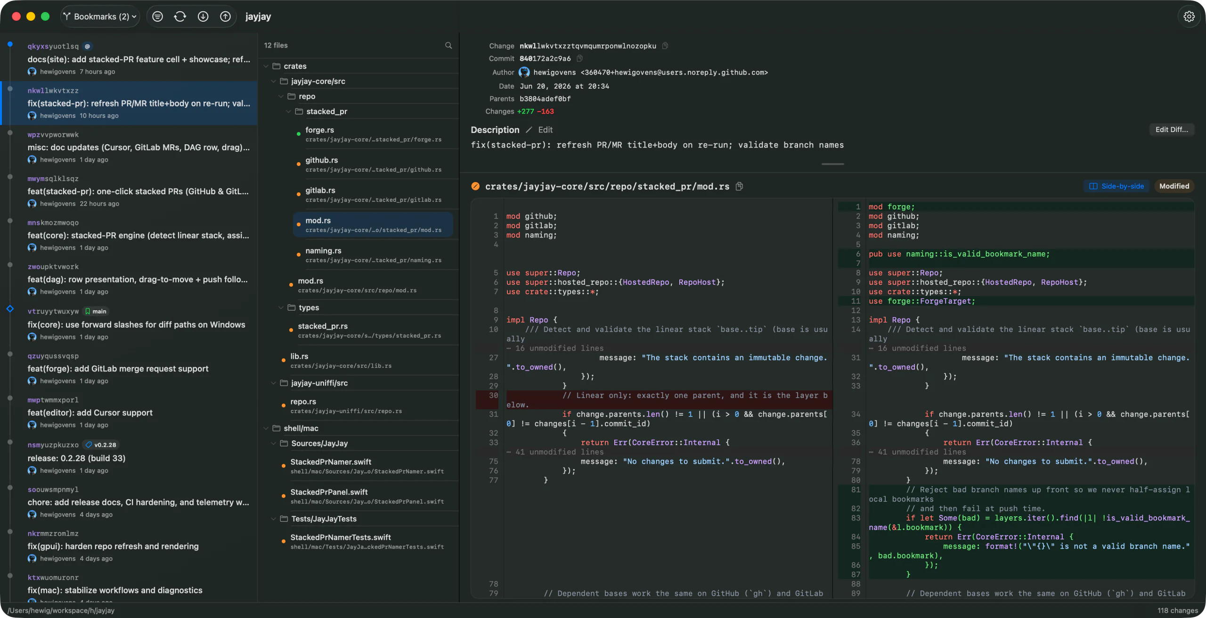Click the diamond graph node for vtruyytwuxyw
The width and height of the screenshot is (1206, 618).
10,309
